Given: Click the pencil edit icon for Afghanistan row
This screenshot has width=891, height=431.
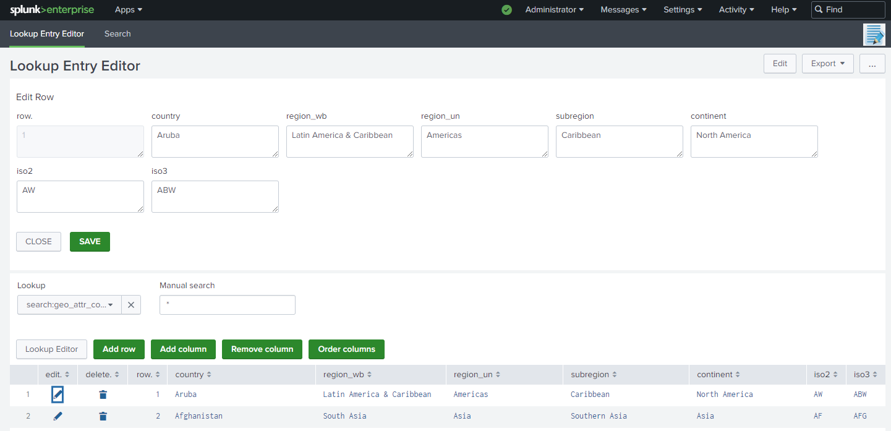Looking at the screenshot, I should (58, 416).
